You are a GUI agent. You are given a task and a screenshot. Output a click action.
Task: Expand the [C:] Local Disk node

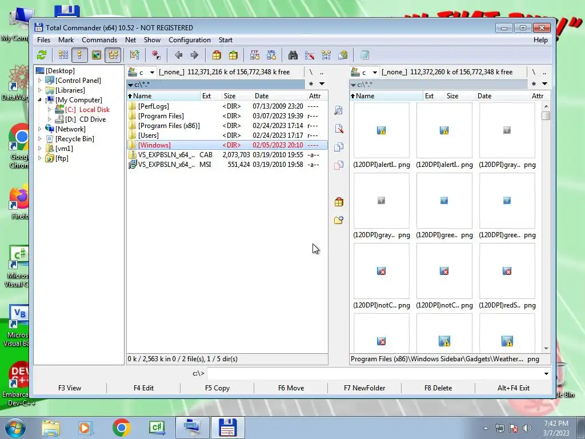[x=49, y=109]
